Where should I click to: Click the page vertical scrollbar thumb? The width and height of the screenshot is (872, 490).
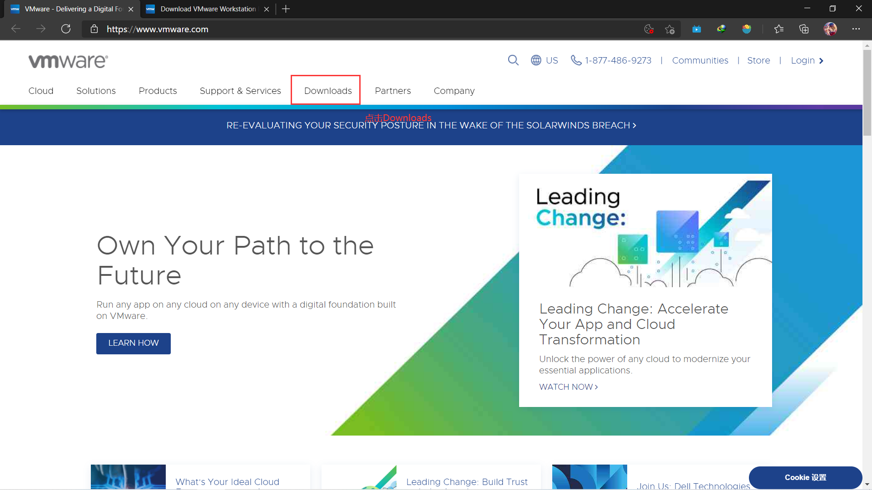[867, 93]
